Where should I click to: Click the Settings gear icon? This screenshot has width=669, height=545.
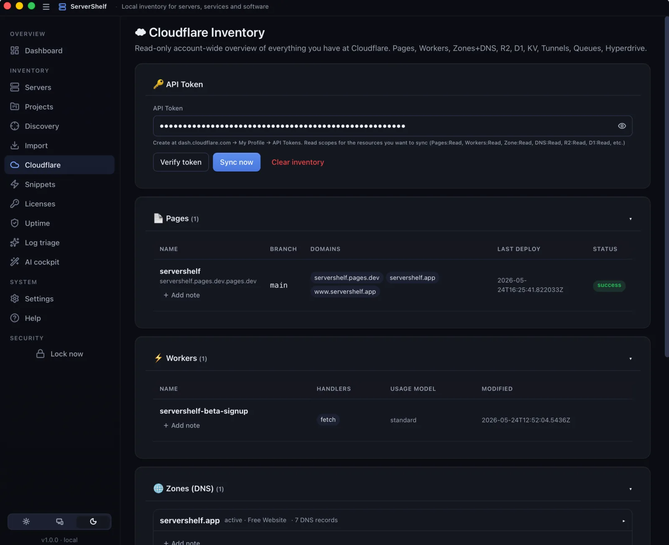click(x=15, y=299)
